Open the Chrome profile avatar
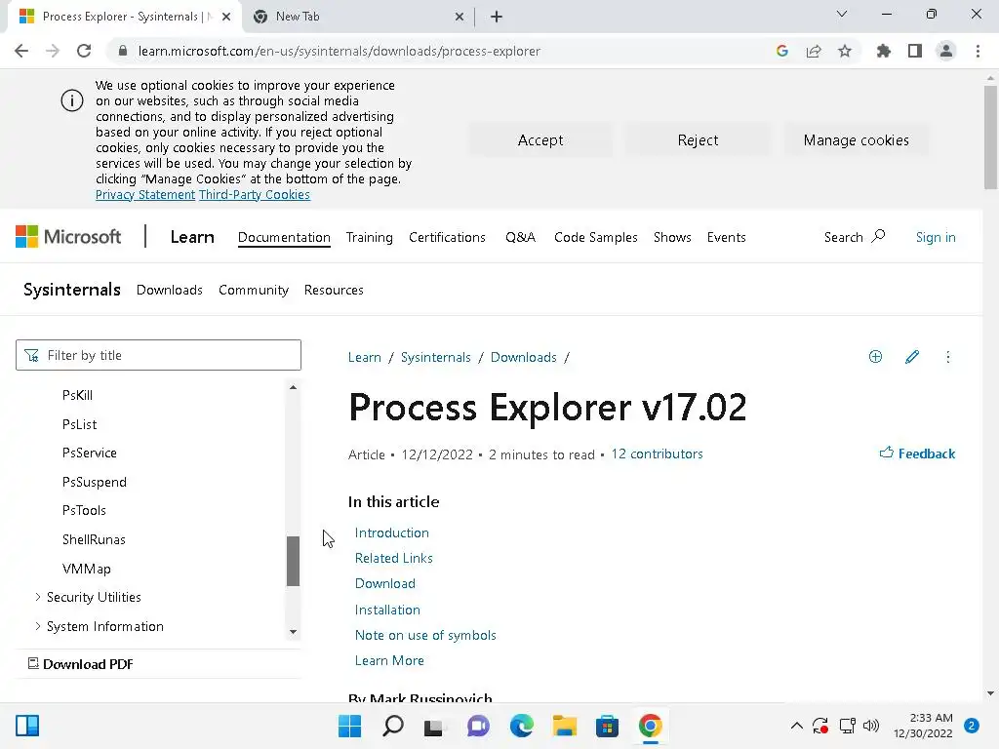The width and height of the screenshot is (999, 749). coord(946,51)
